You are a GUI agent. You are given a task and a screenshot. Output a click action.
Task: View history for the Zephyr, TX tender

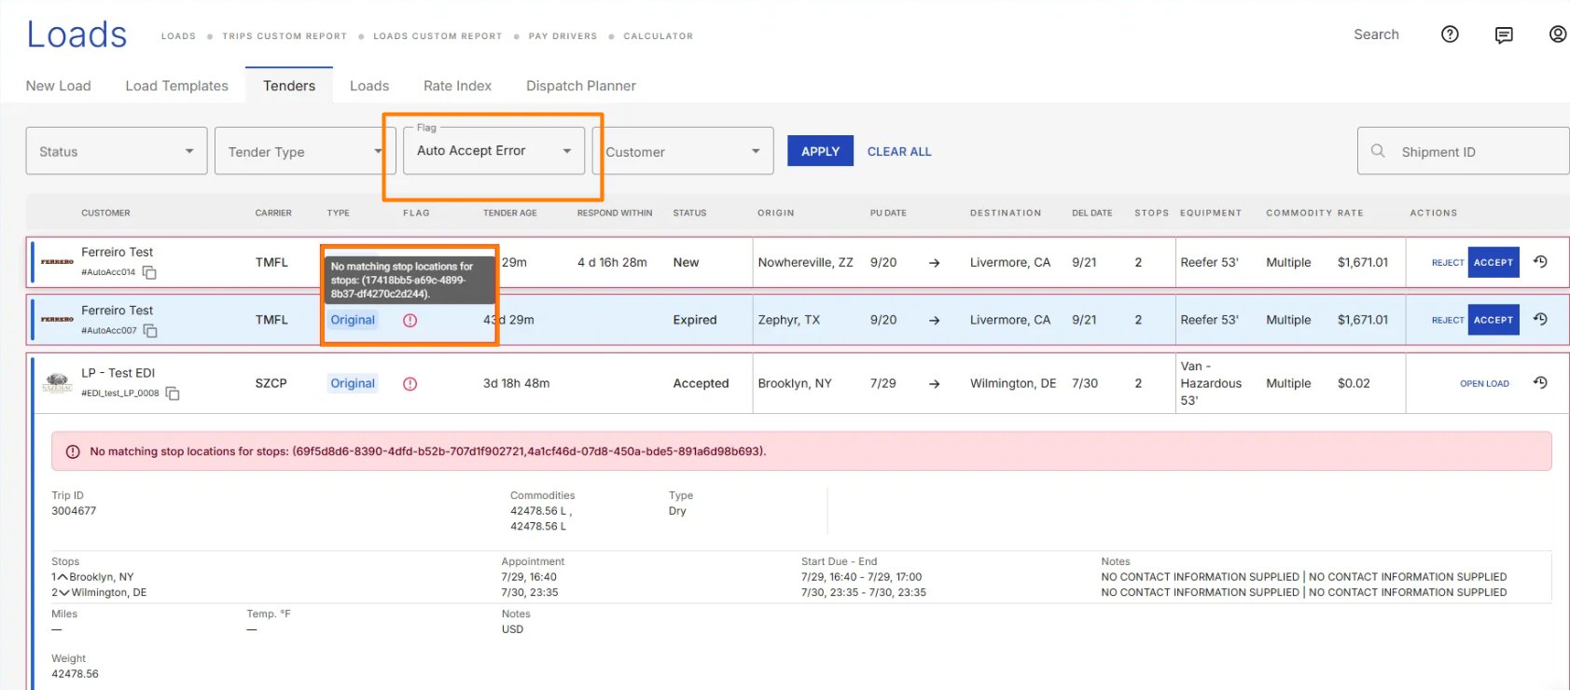(x=1540, y=319)
